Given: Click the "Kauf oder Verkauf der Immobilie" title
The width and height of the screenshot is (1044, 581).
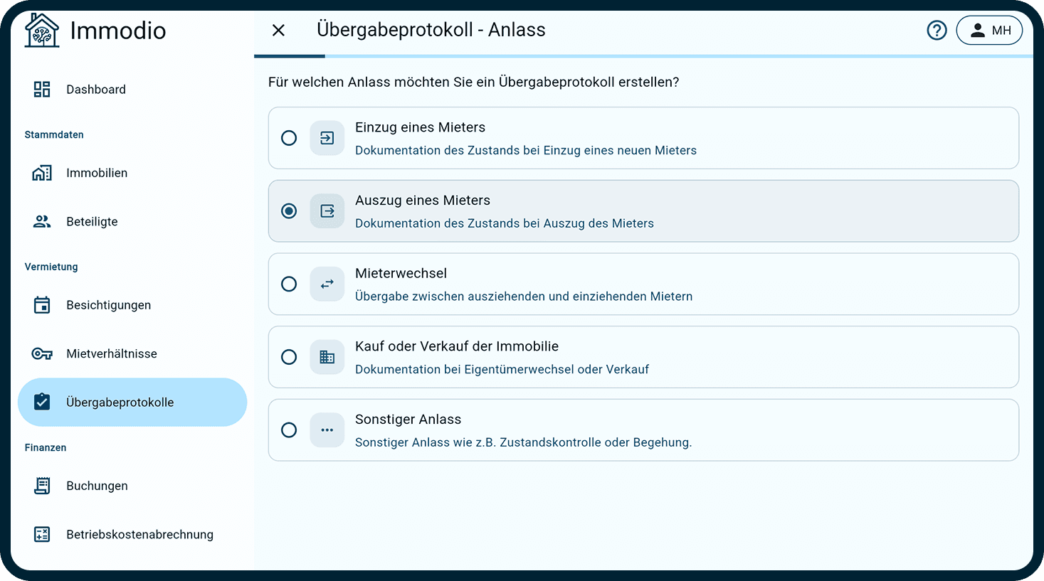Looking at the screenshot, I should tap(457, 346).
